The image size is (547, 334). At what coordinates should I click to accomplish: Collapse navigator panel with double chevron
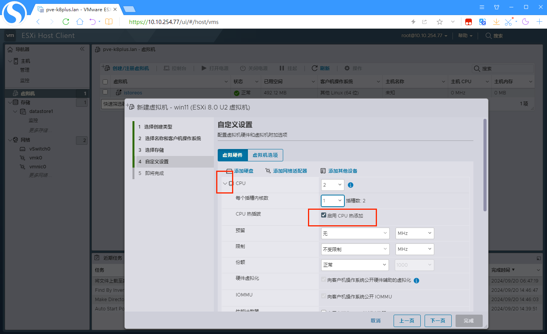click(82, 49)
